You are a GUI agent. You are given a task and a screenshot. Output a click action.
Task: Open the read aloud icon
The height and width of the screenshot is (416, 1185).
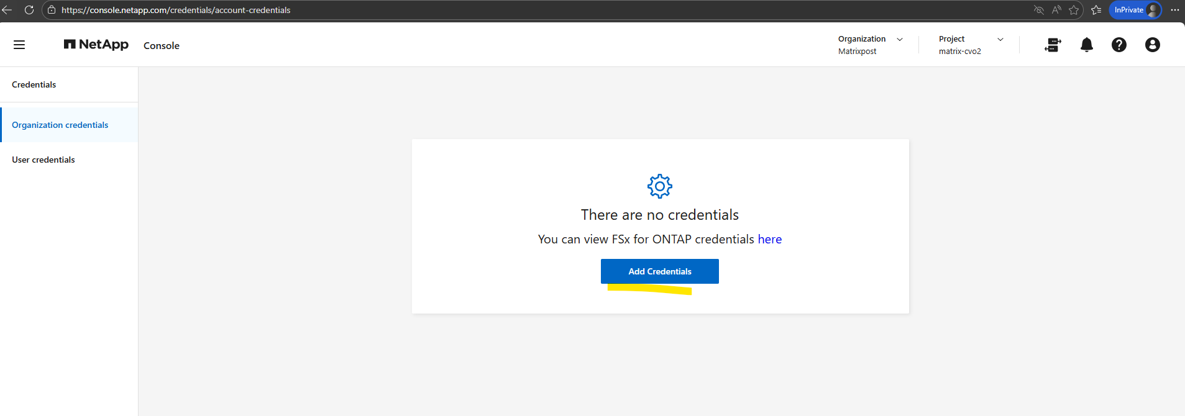(x=1056, y=10)
